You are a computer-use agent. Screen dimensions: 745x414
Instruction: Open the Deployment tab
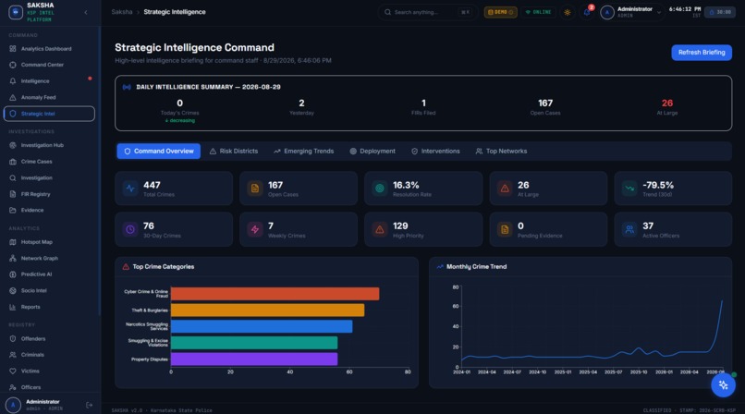372,151
